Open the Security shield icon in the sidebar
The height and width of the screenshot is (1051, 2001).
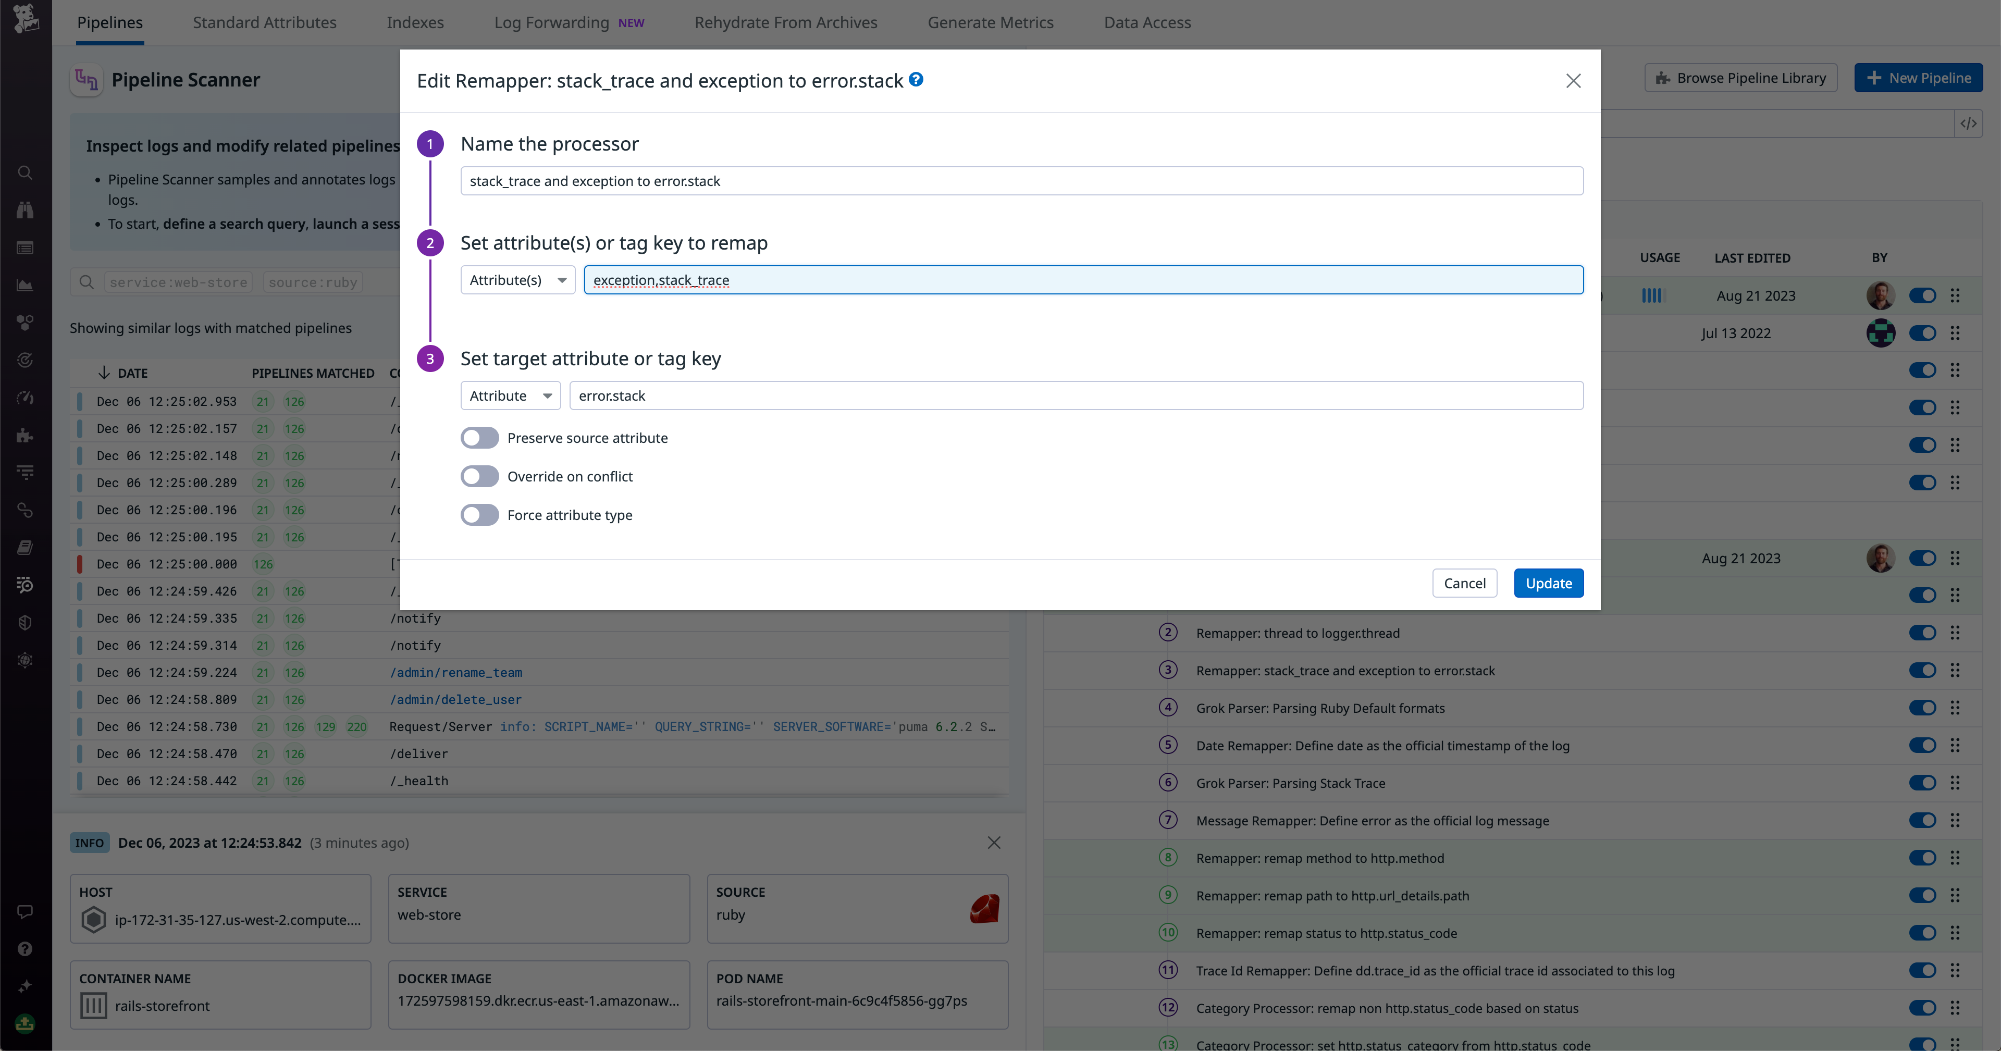25,622
